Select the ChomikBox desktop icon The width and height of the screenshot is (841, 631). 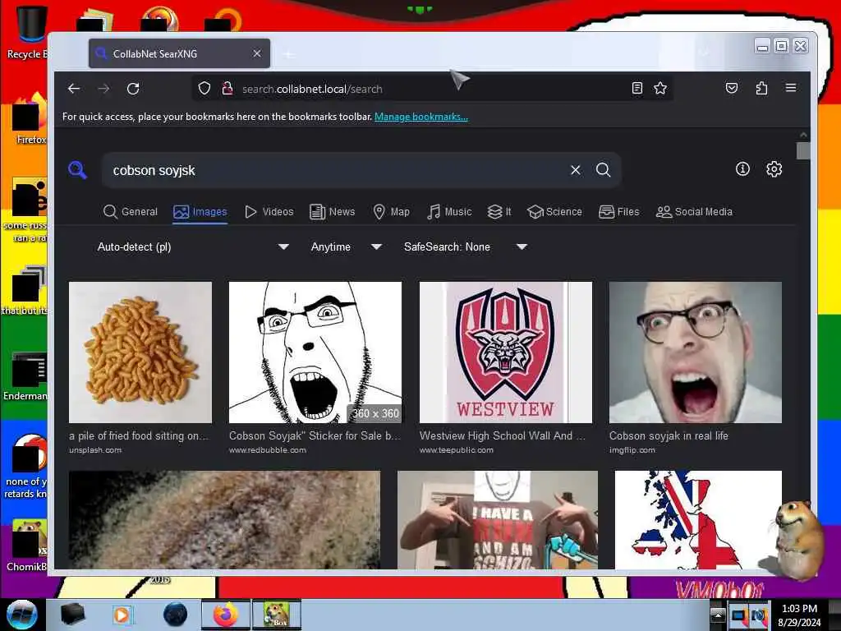tap(27, 546)
